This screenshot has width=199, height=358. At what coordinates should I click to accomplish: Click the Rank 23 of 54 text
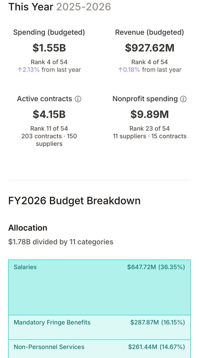pyautogui.click(x=150, y=129)
